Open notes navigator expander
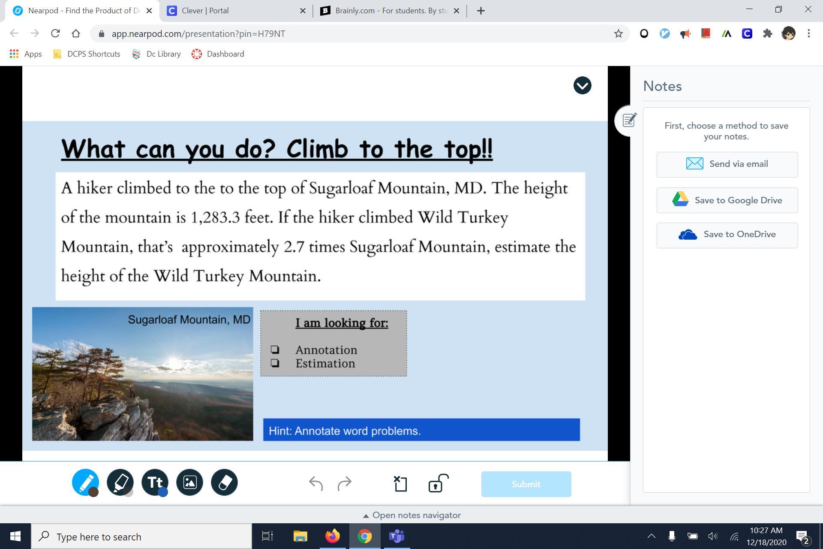Viewport: 823px width, 549px height. click(x=411, y=515)
